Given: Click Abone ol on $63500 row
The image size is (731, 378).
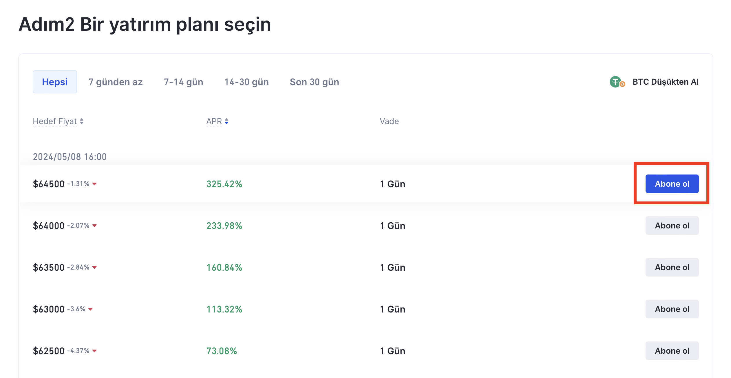Looking at the screenshot, I should pos(672,267).
